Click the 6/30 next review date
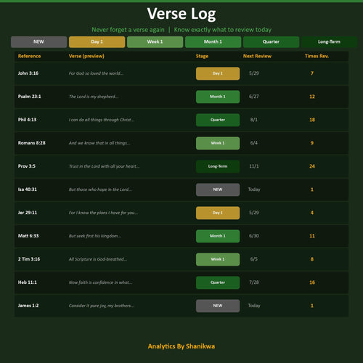The width and height of the screenshot is (363, 363). point(254,236)
